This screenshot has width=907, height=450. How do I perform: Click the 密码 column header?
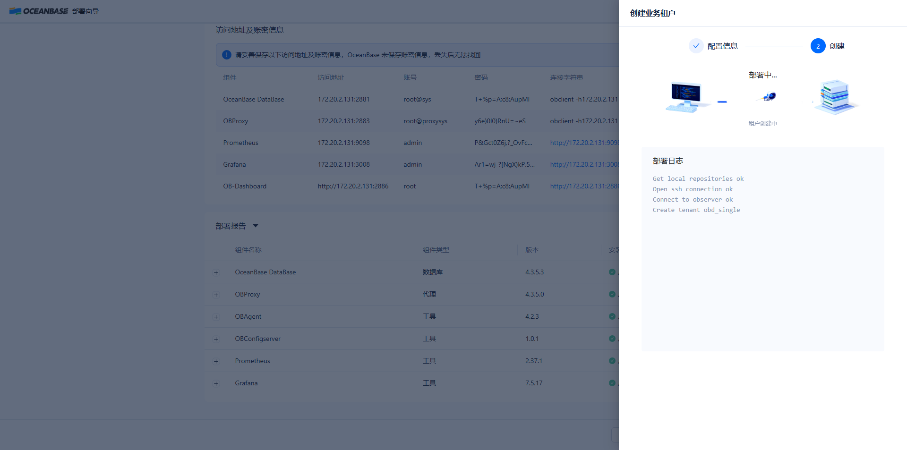click(x=481, y=77)
